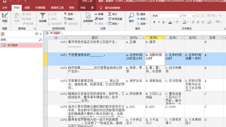Click the cell 'A. 保护合法'
The width and height of the screenshot is (226, 127).
point(135,85)
